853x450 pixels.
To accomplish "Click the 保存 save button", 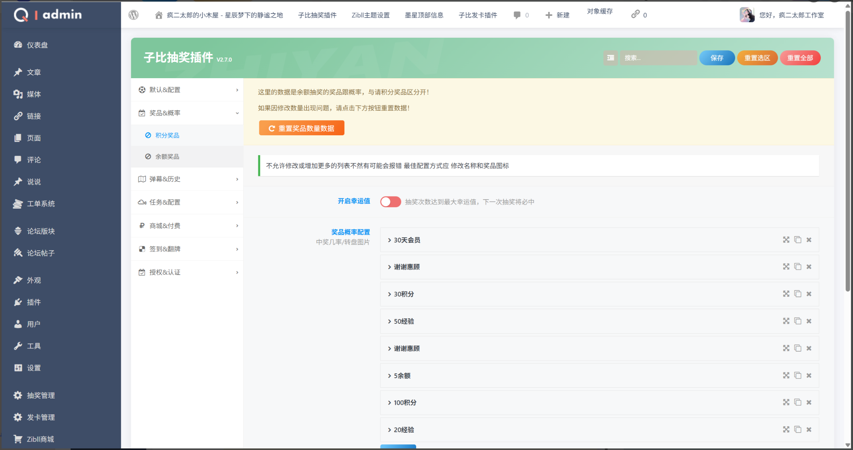I will 717,58.
